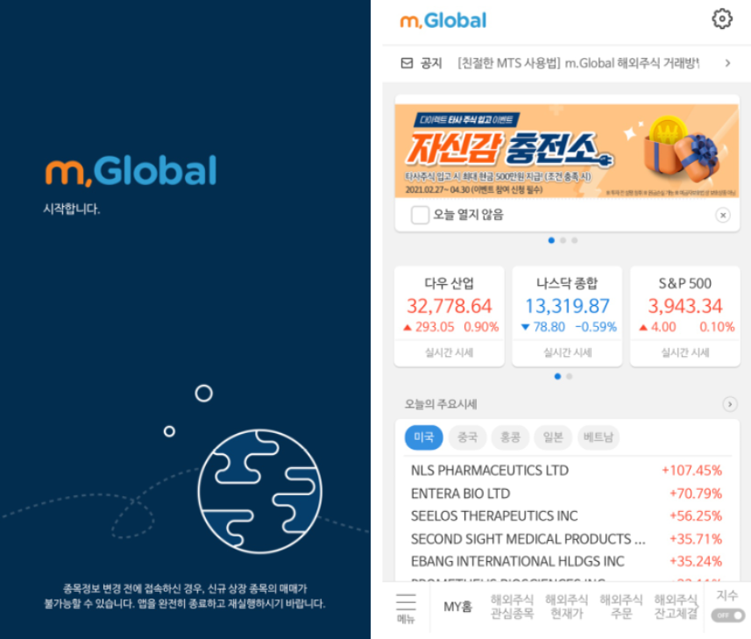Click the +70.79% change value
Screen dimensions: 751x639
coord(695,493)
